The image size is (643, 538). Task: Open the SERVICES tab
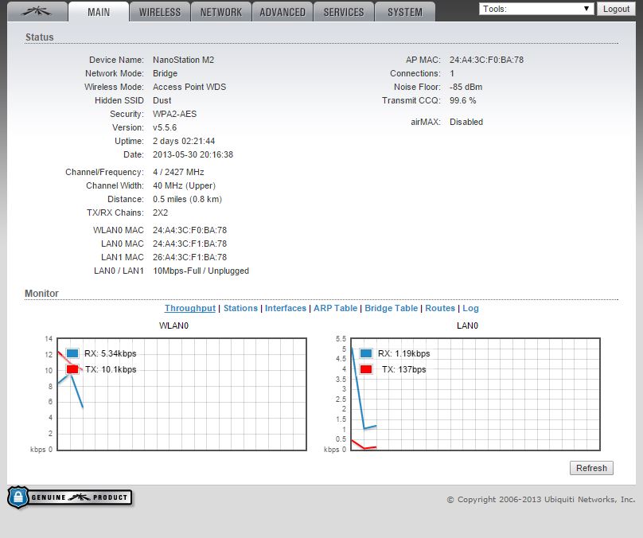pos(344,12)
